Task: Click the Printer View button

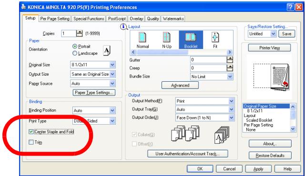Action: pyautogui.click(x=269, y=48)
